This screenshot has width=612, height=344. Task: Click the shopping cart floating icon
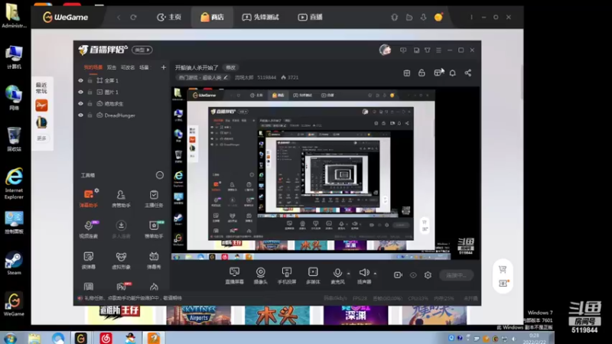tap(503, 269)
